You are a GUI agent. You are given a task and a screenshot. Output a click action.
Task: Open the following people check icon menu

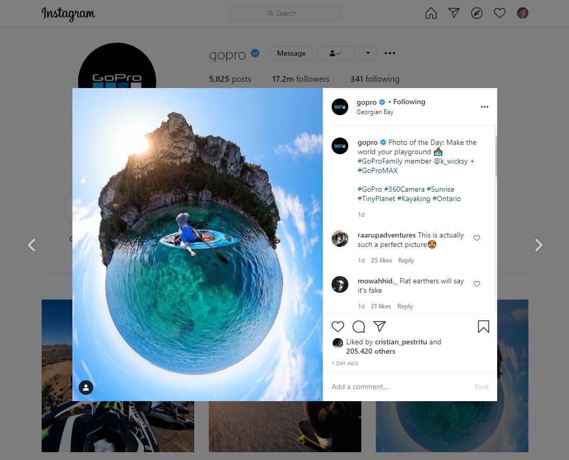(x=335, y=53)
